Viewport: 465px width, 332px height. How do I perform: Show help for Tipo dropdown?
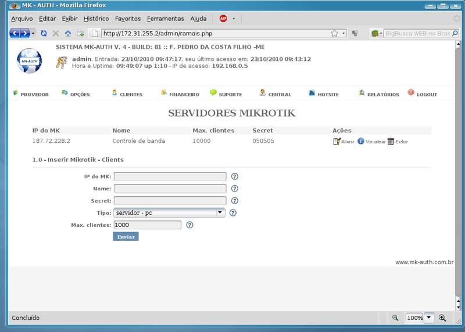pyautogui.click(x=233, y=213)
